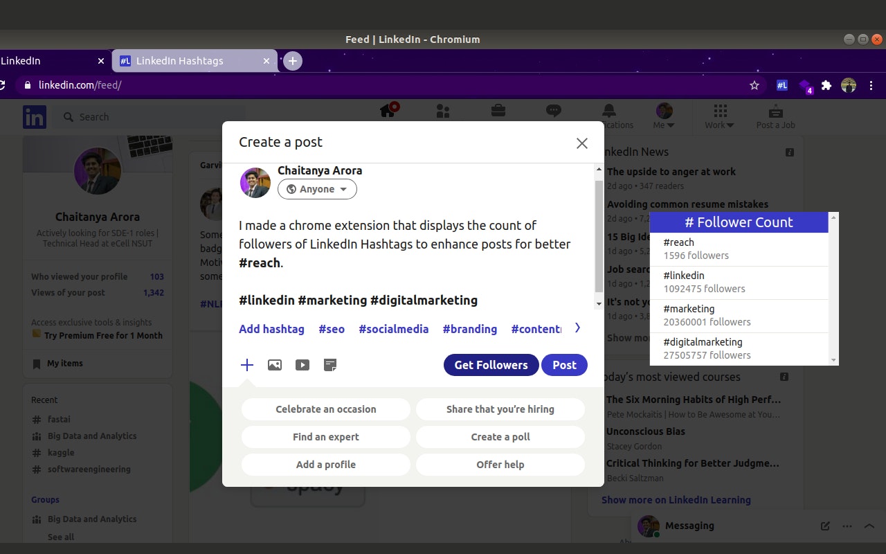Select the #socialmedia hashtag suggestion
Viewport: 886px width, 554px height.
click(393, 329)
